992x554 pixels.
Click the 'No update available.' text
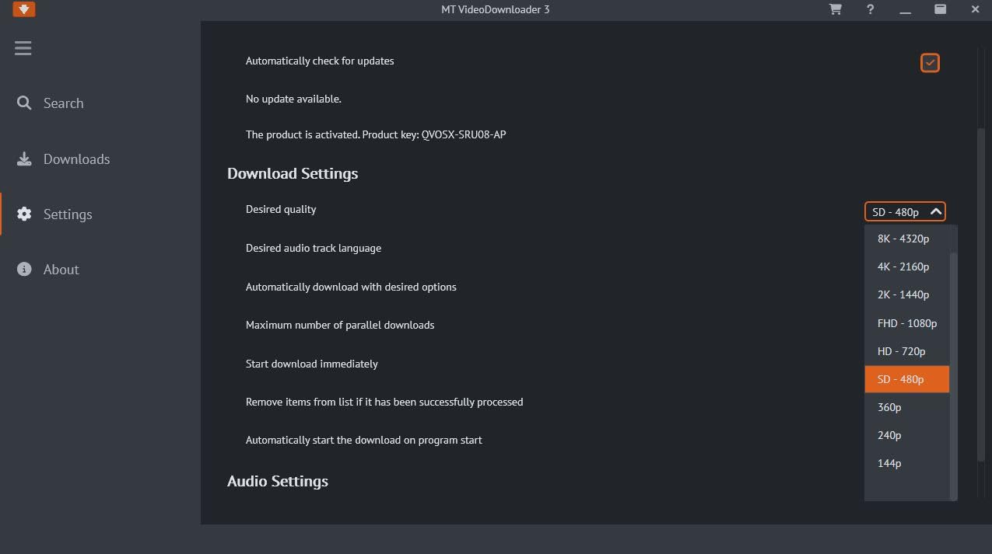(293, 99)
